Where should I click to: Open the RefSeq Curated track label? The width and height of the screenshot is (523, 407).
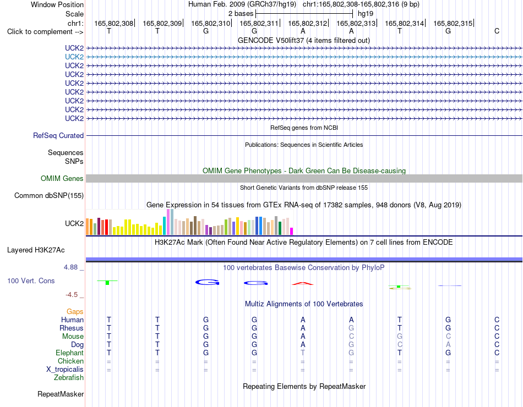click(x=58, y=136)
